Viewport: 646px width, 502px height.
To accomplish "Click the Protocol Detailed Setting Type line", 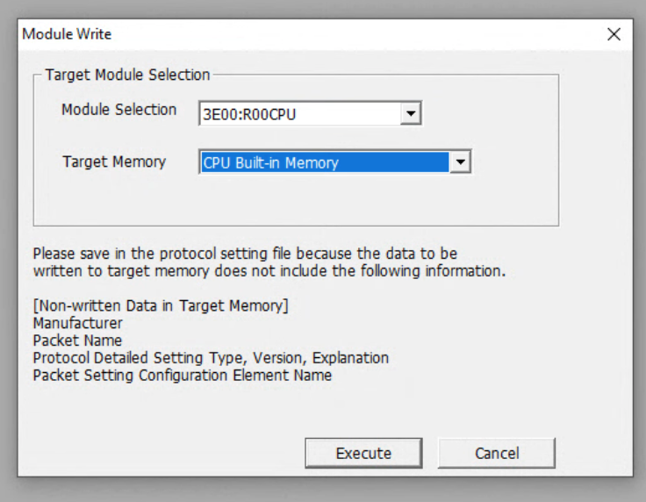I will coord(211,358).
